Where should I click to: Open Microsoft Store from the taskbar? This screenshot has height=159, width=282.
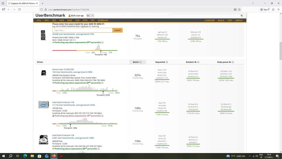point(39,156)
